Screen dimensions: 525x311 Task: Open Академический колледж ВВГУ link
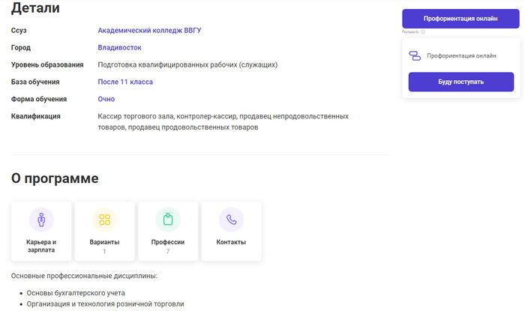point(149,31)
